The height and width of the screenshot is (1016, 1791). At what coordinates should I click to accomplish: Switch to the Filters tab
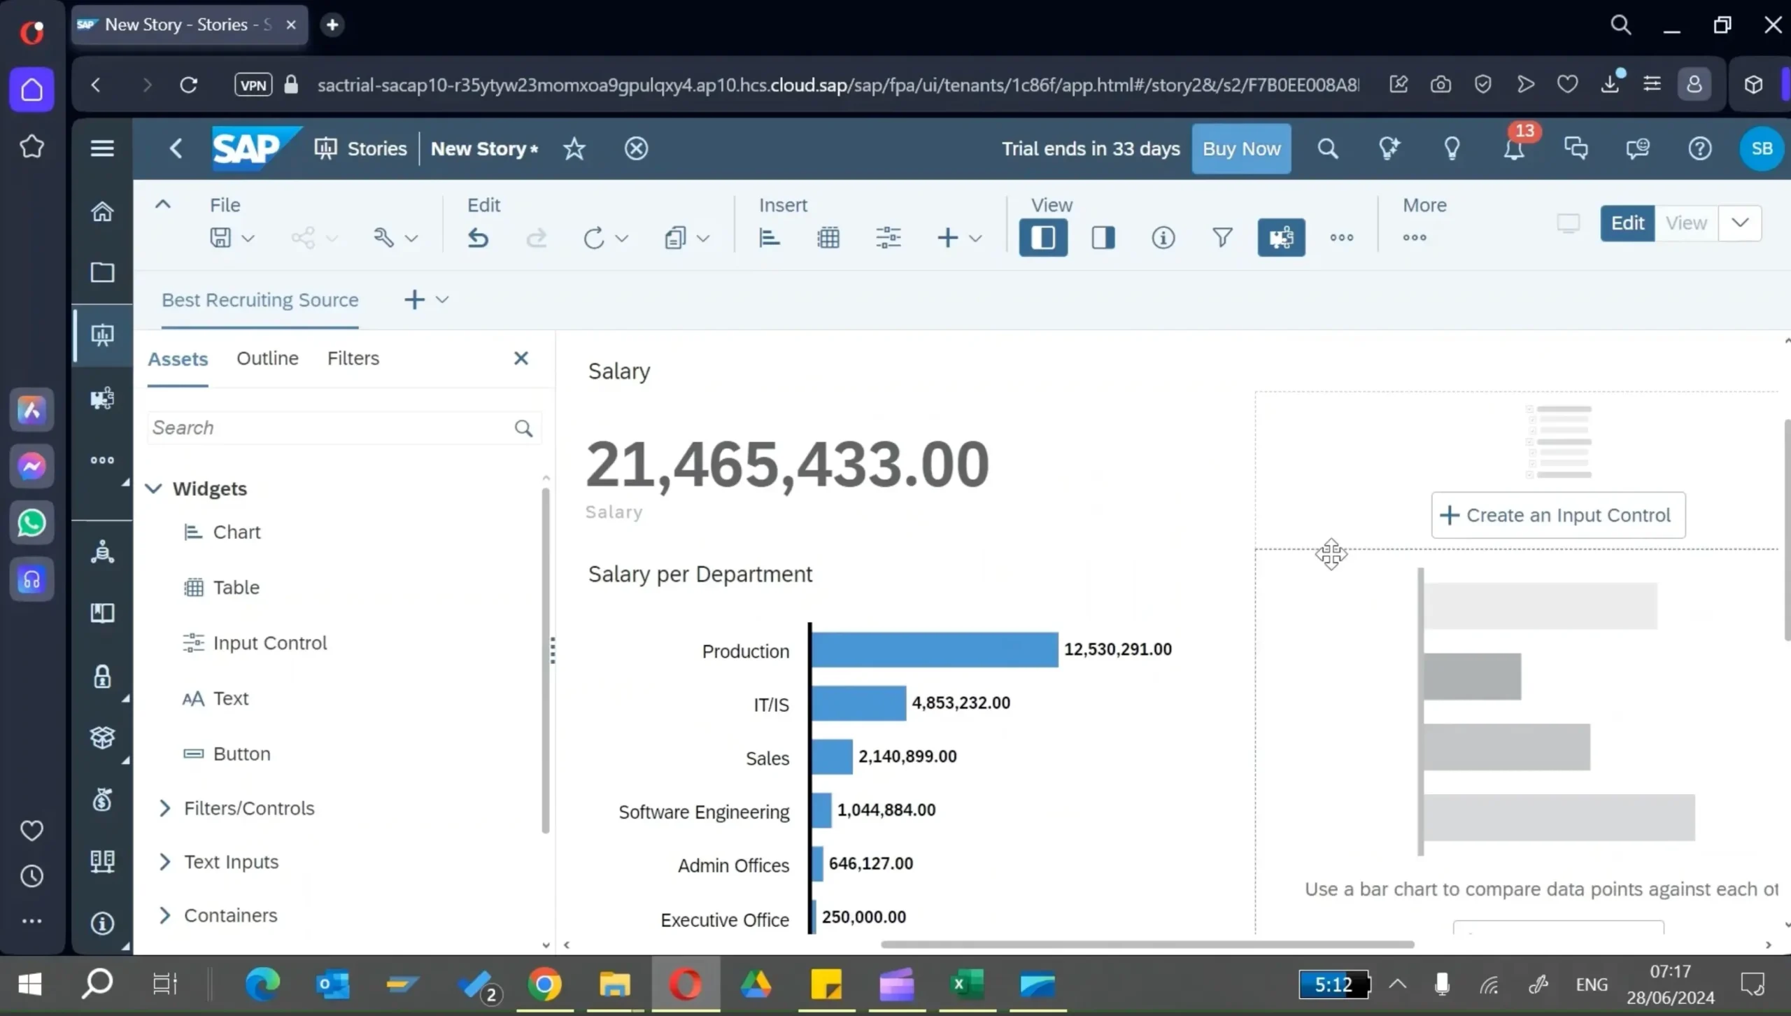[x=353, y=358]
